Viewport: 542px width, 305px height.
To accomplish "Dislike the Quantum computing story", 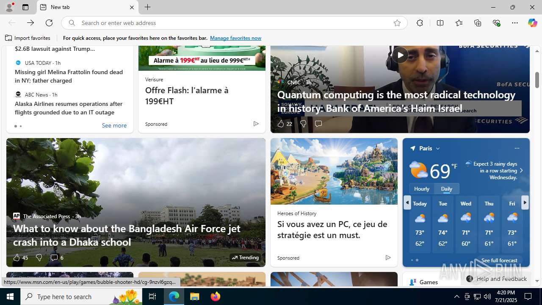I will 303,124.
